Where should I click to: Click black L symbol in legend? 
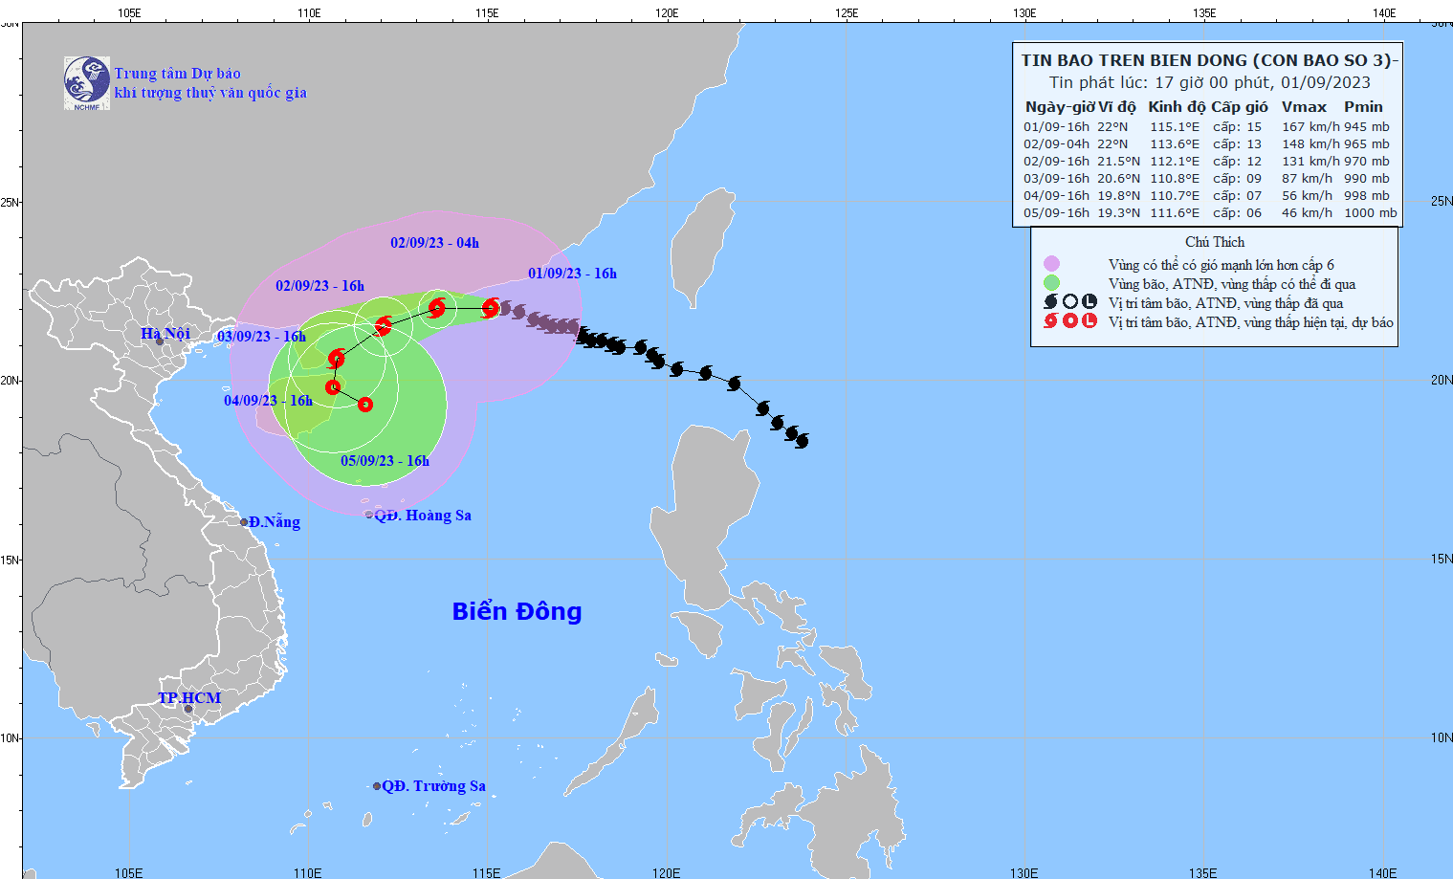(1089, 302)
